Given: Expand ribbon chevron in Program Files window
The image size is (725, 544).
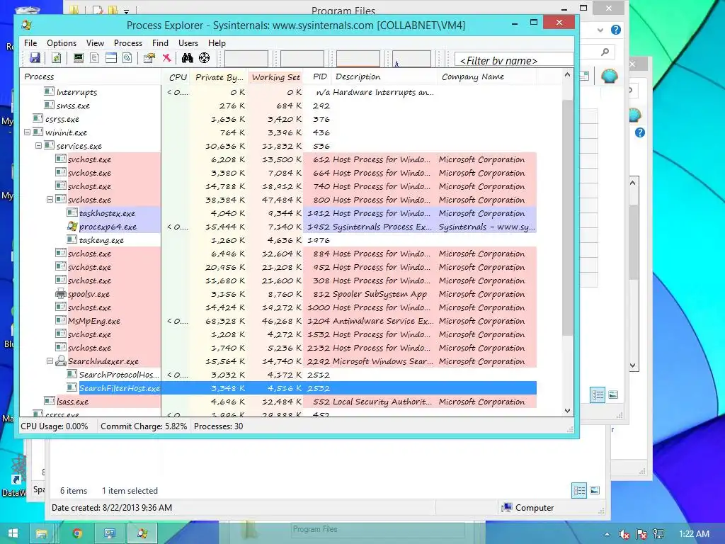Looking at the screenshot, I should (600, 30).
